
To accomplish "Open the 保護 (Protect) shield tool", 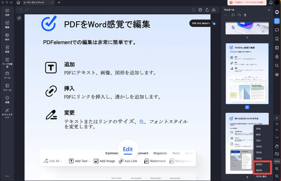I will [x=7, y=99].
